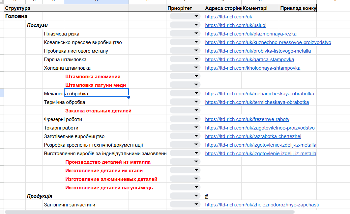Select the Послуги cell
Screen dimensions: 350x214
[37, 25]
